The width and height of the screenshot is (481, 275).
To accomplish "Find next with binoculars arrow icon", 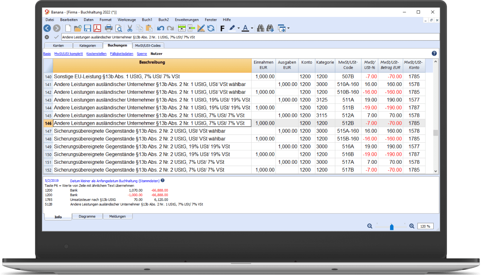I will tap(269, 28).
